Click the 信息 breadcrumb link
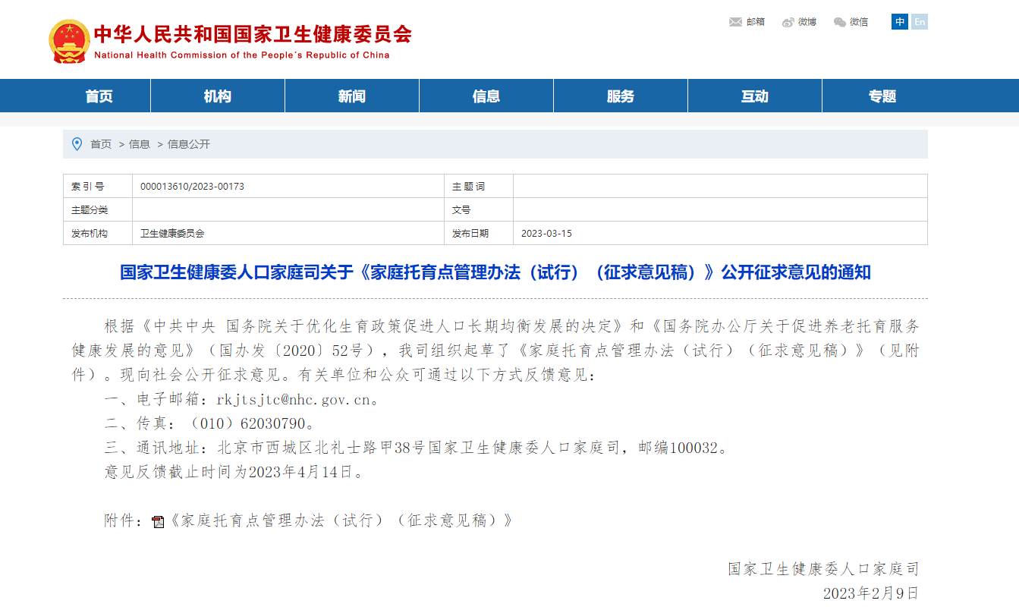 pyautogui.click(x=140, y=144)
